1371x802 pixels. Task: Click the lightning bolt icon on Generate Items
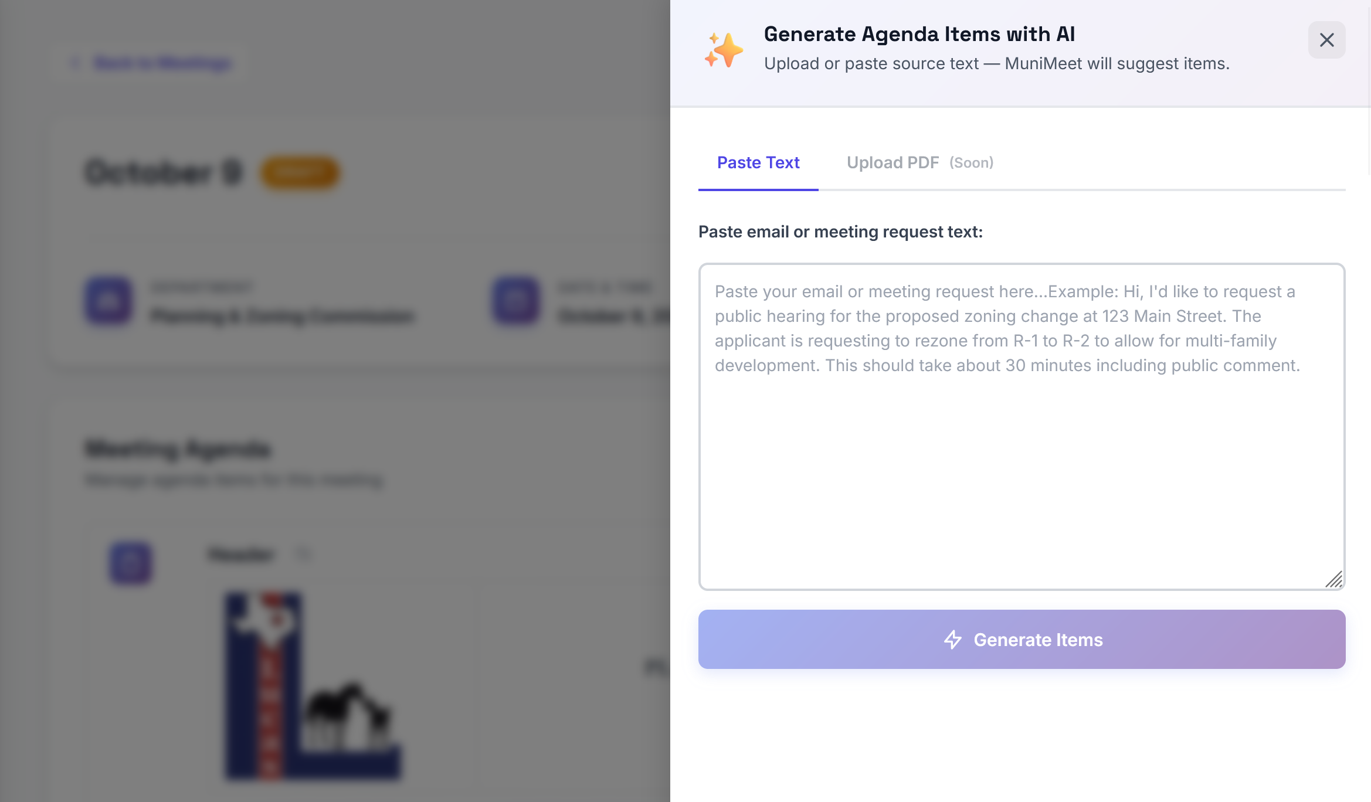pos(953,640)
